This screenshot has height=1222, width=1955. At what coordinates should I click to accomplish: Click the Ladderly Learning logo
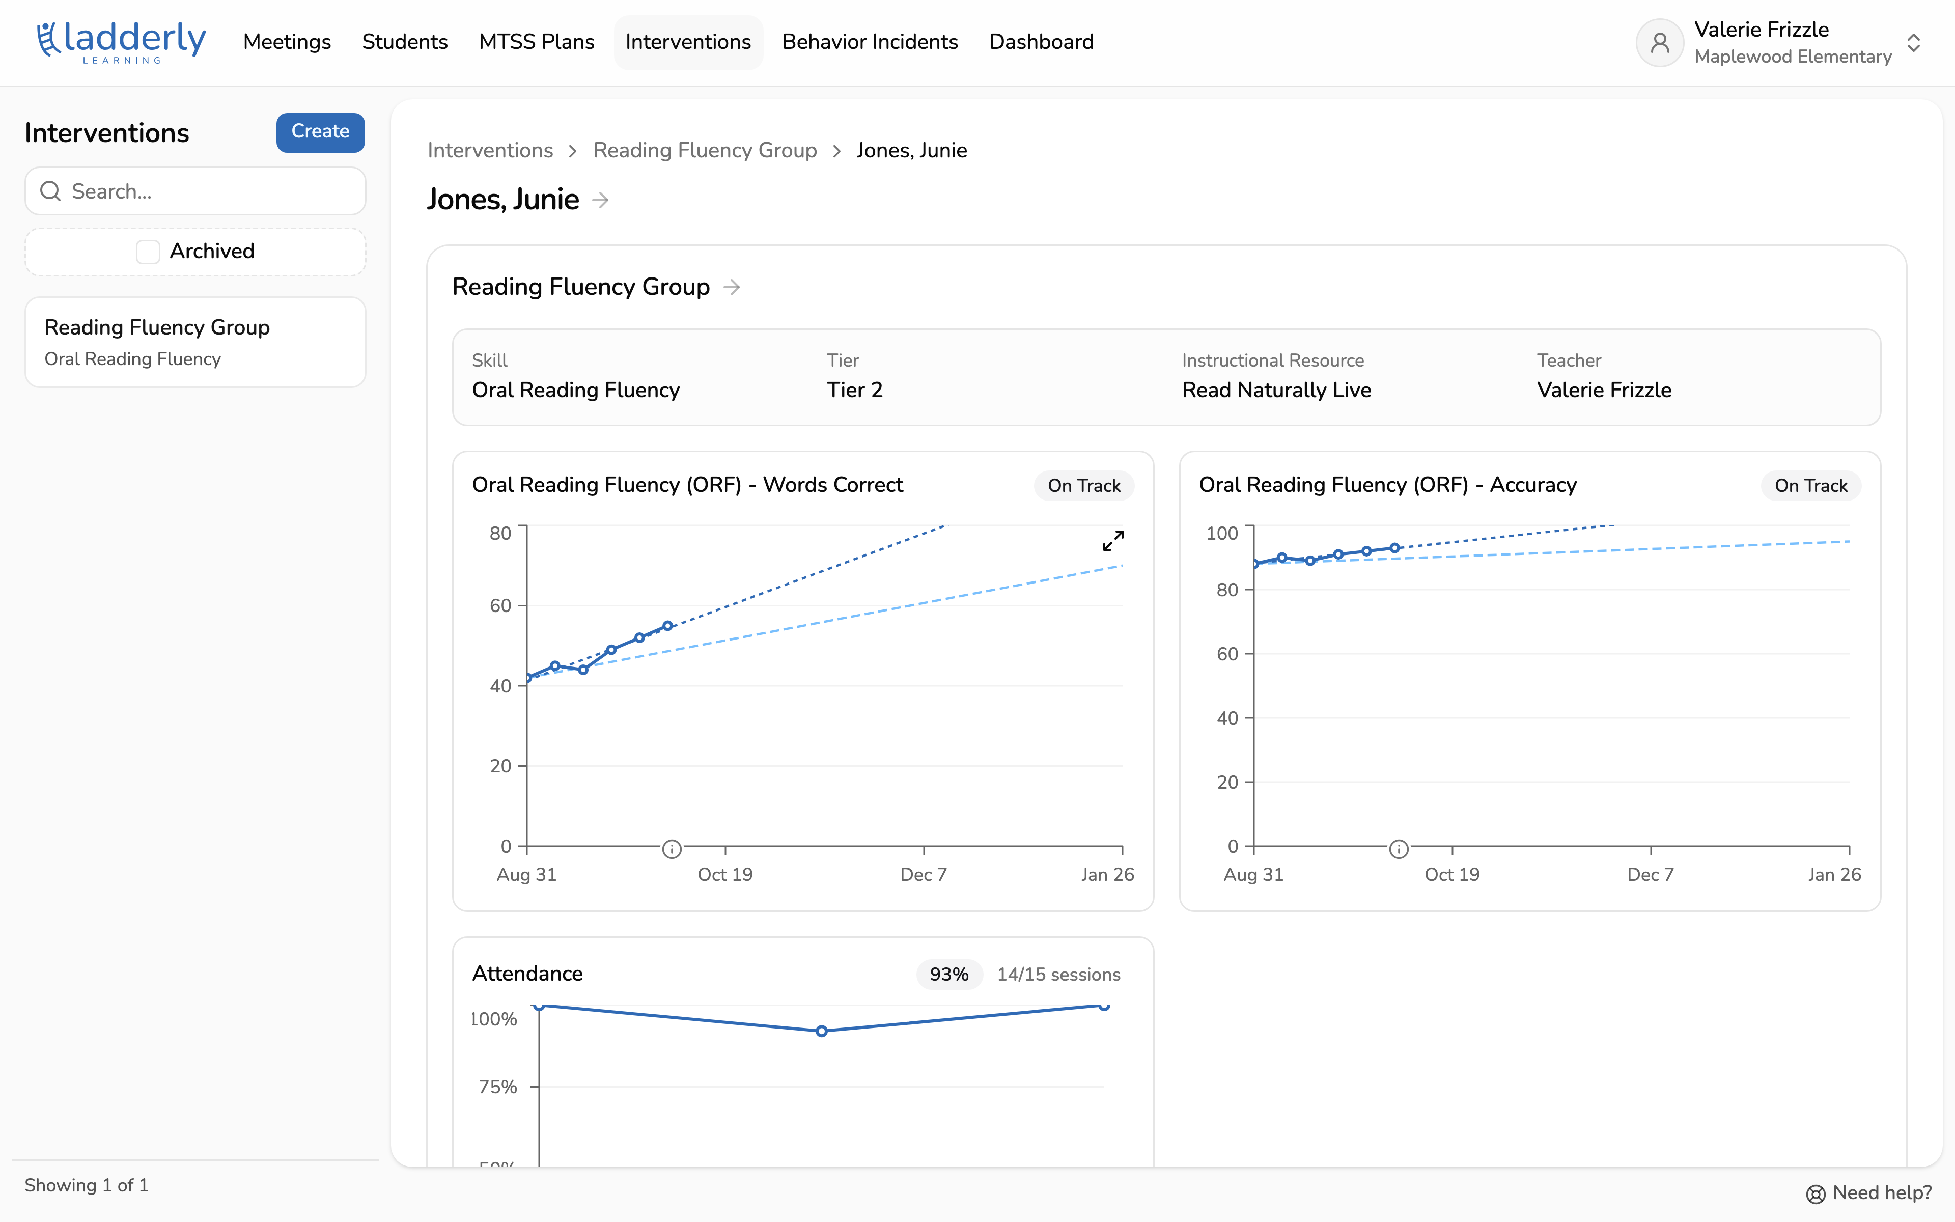tap(121, 42)
